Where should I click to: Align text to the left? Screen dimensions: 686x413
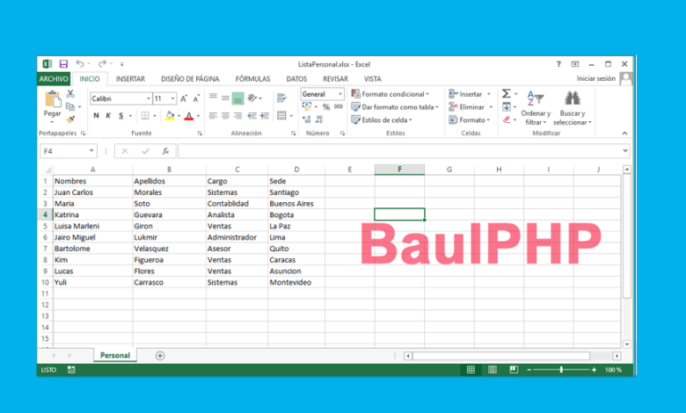coord(213,116)
